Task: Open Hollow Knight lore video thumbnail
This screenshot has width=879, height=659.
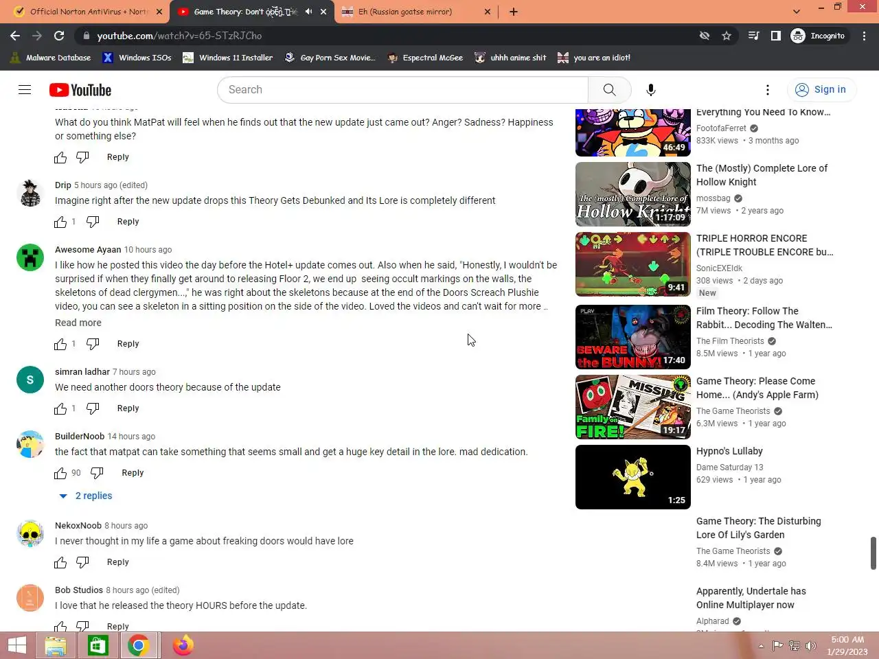Action: [633, 194]
